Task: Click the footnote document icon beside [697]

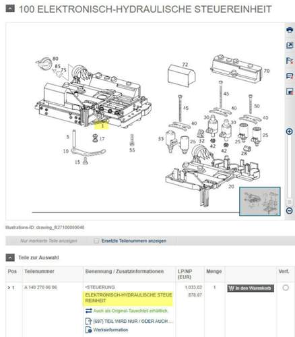Action: (88, 321)
